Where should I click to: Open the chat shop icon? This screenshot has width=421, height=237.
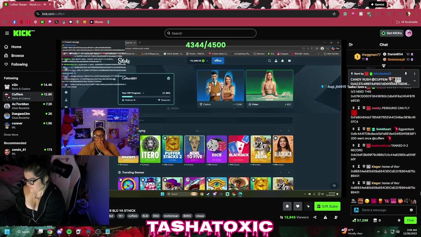375,221
